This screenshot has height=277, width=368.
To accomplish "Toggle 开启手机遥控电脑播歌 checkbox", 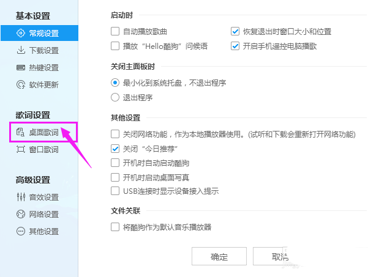I will click(235, 46).
